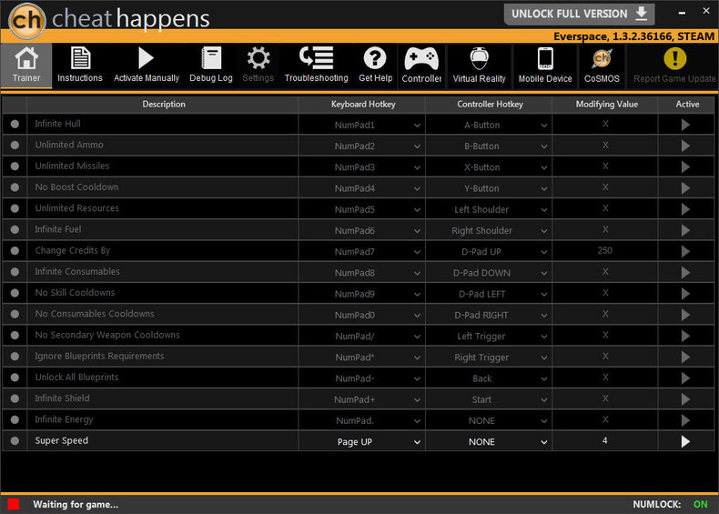719x514 pixels.
Task: Click the Description column header
Action: coord(163,105)
